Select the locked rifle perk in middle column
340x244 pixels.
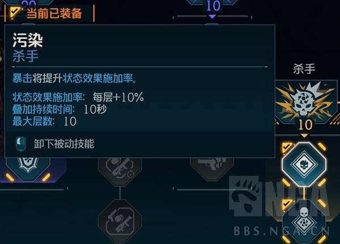(x=120, y=171)
